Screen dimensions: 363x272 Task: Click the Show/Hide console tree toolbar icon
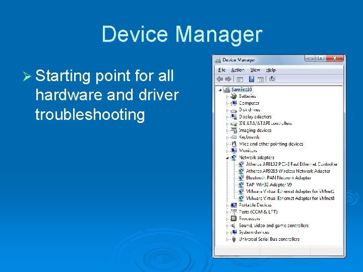pyautogui.click(x=240, y=80)
